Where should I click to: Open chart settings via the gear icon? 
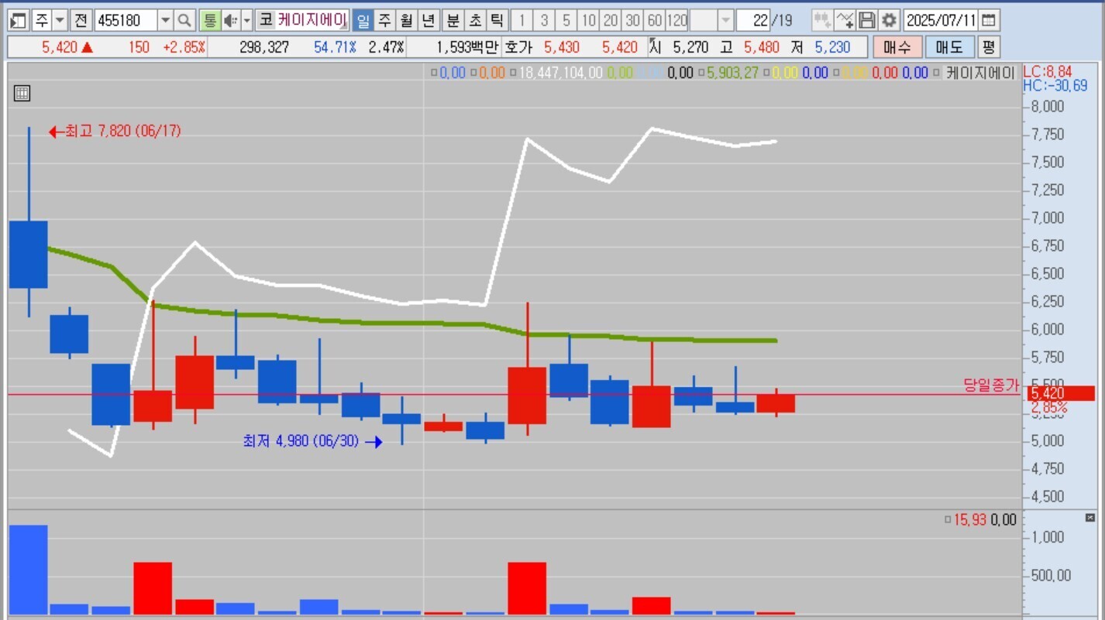(x=890, y=20)
